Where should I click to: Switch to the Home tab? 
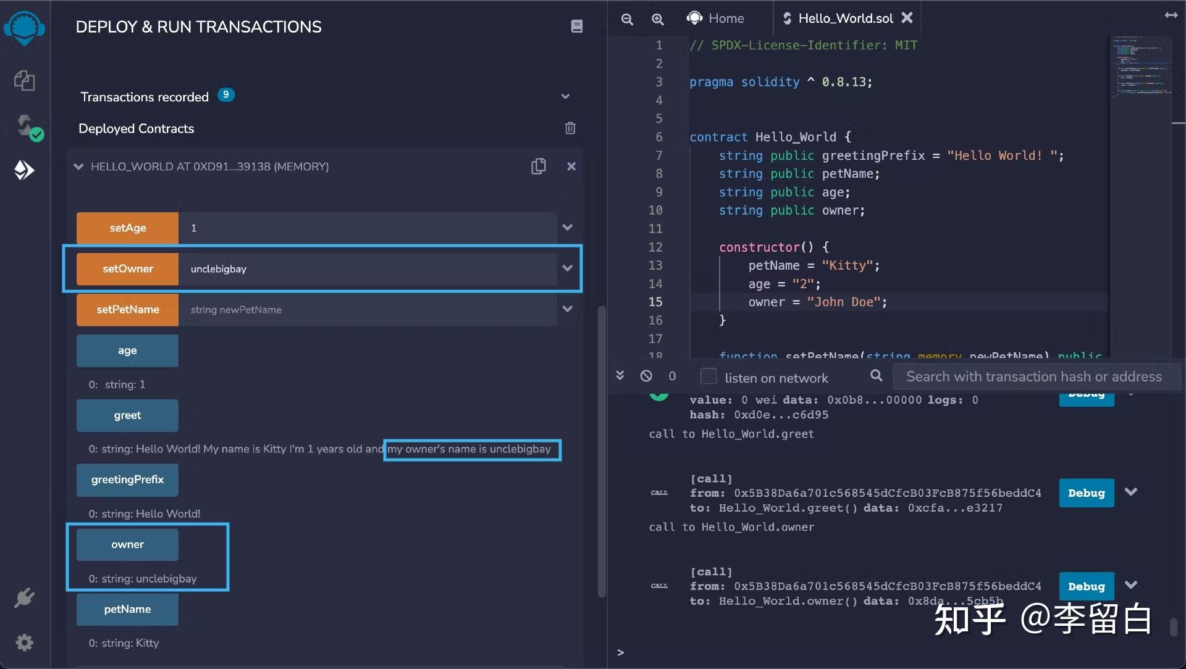click(x=717, y=19)
